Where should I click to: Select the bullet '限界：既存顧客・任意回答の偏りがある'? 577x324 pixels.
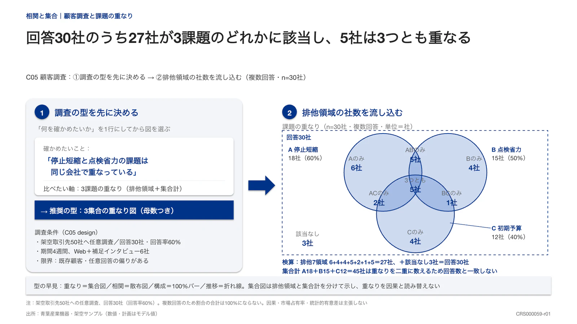92,261
